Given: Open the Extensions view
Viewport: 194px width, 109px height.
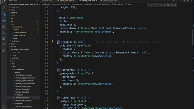Looking at the screenshot, I should coord(4,26).
